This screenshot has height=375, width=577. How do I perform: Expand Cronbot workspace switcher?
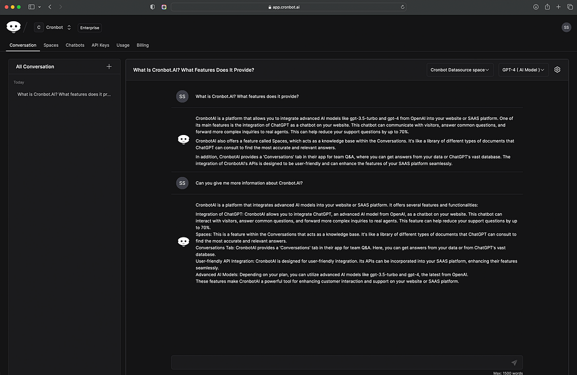tap(69, 27)
